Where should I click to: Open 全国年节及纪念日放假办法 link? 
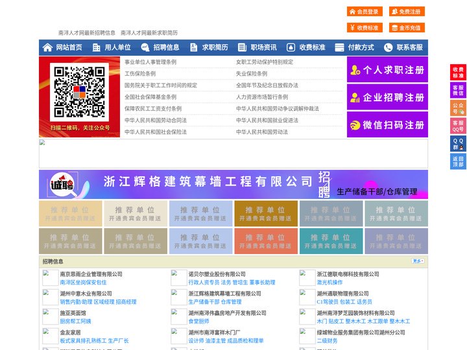coord(267,85)
